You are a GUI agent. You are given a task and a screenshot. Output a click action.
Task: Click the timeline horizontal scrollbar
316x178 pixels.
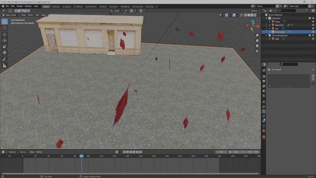click(130, 174)
